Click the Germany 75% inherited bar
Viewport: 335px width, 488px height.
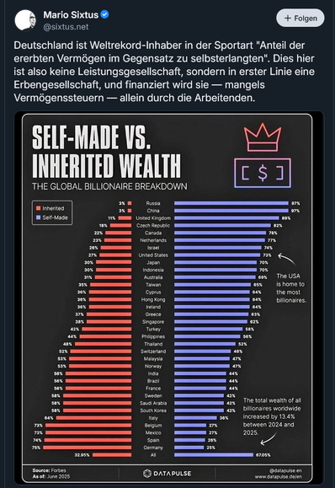87,448
